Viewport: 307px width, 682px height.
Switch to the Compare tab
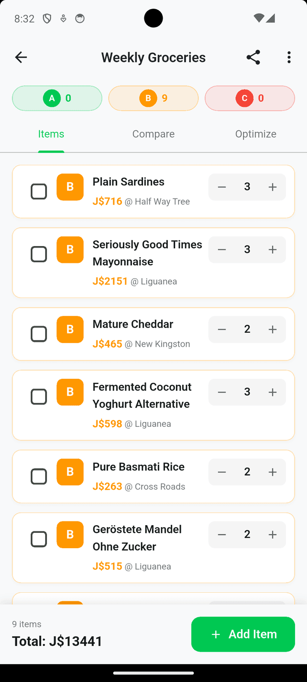click(x=153, y=134)
